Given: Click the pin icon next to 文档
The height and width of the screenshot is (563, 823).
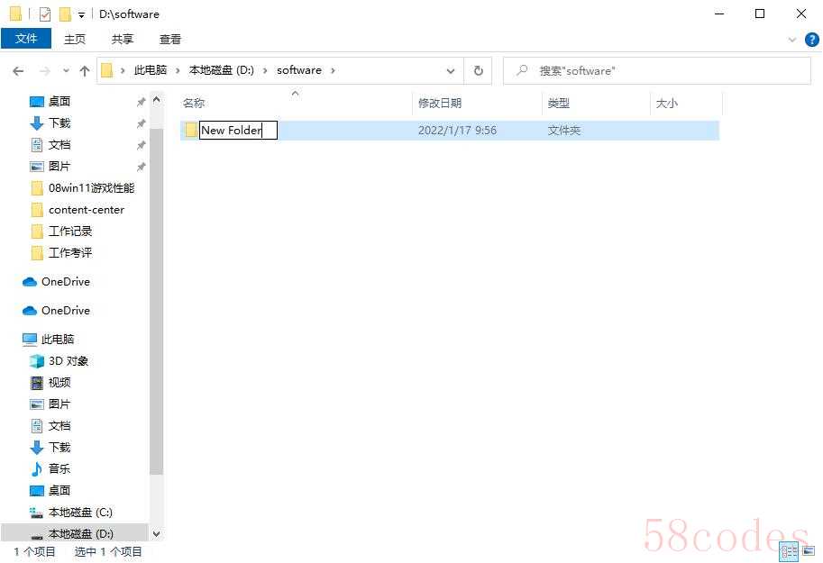Looking at the screenshot, I should point(141,145).
